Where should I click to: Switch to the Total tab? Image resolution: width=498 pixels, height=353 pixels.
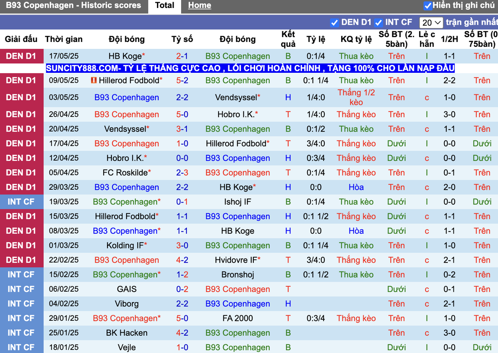(x=164, y=5)
